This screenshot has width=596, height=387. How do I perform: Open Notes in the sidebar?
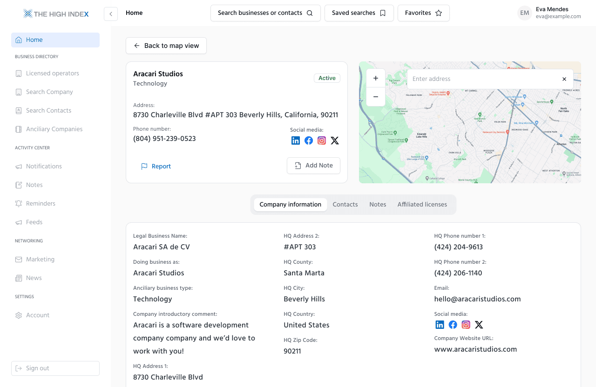pyautogui.click(x=55, y=185)
